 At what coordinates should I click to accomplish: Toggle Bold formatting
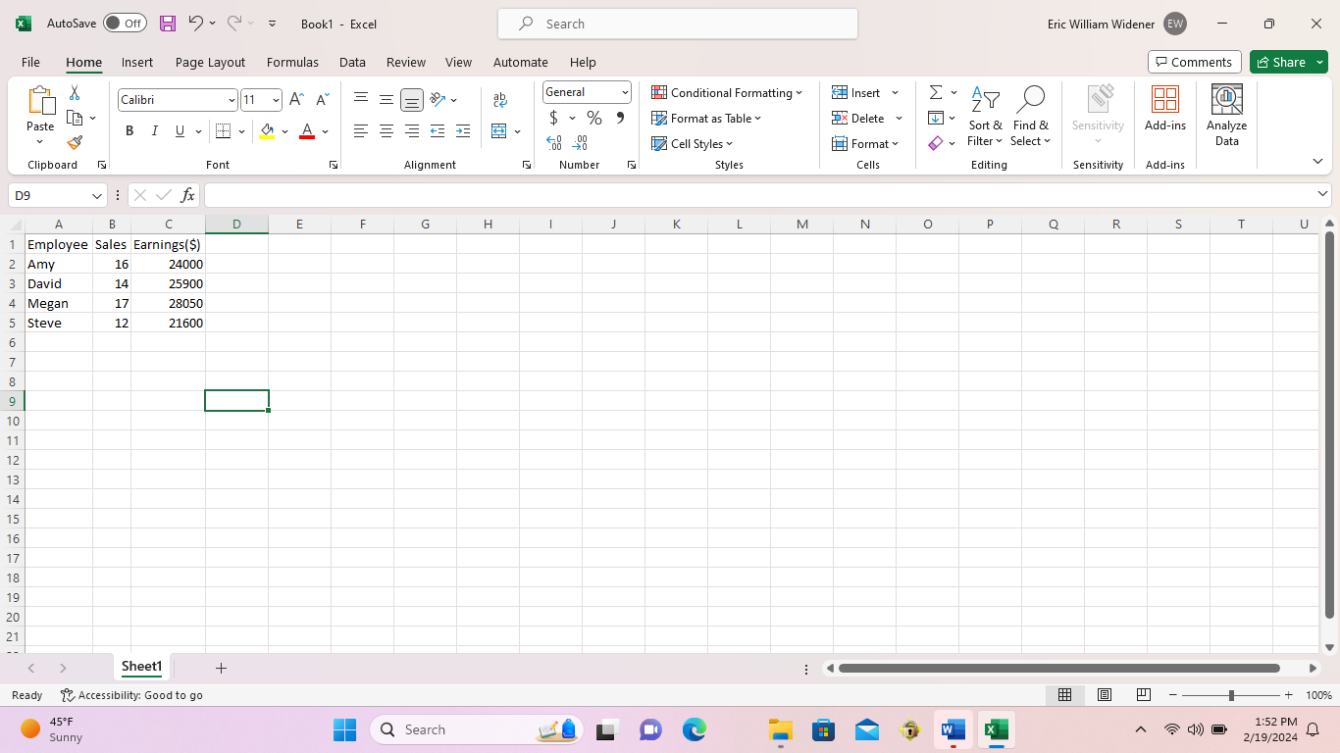click(x=129, y=131)
